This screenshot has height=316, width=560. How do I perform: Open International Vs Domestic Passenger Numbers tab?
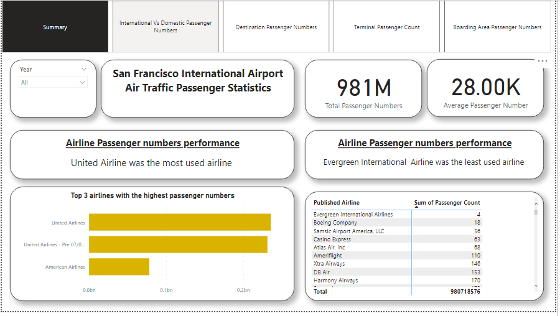(x=166, y=27)
